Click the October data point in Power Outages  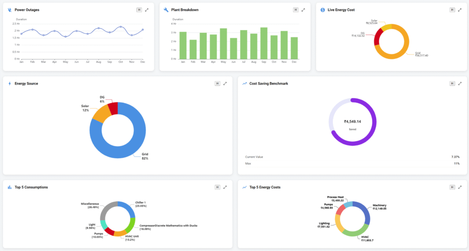tap(120, 27)
